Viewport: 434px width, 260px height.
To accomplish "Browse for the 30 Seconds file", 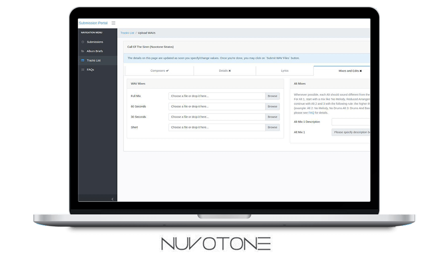I will [x=272, y=117].
